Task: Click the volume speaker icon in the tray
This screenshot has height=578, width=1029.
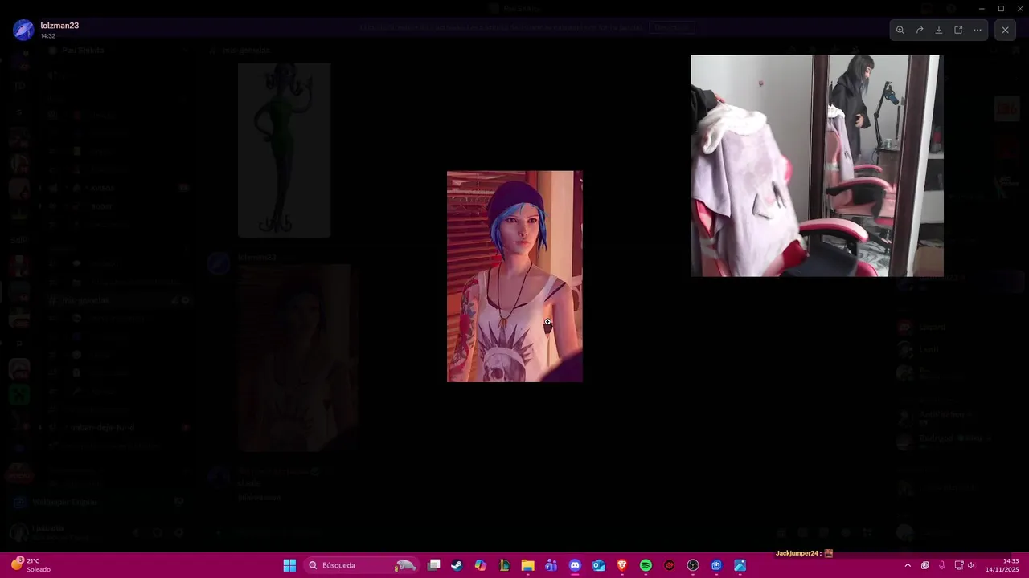Action: pos(971,565)
